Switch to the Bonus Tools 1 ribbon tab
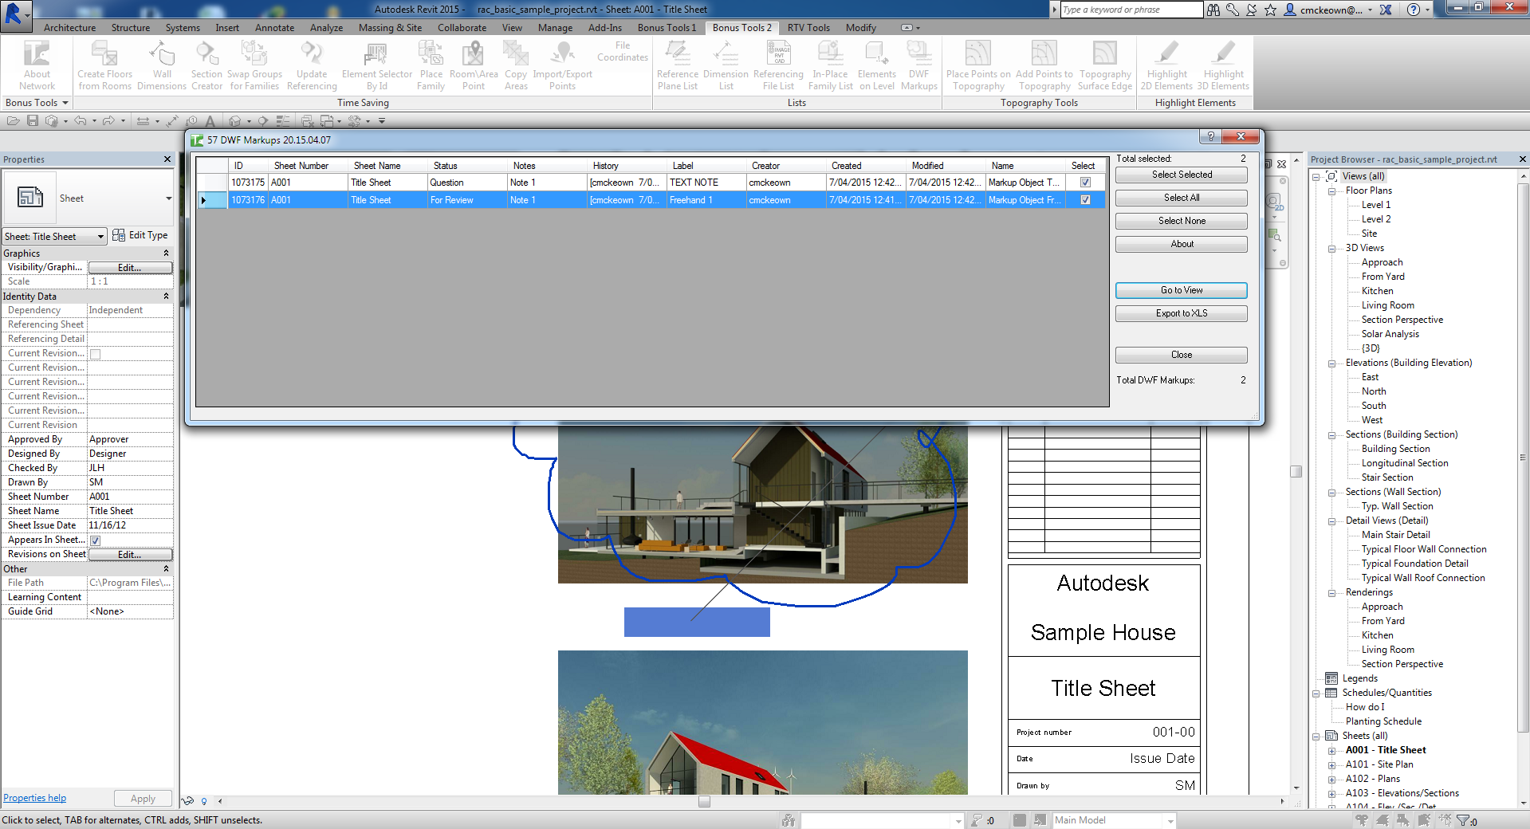 pos(666,27)
